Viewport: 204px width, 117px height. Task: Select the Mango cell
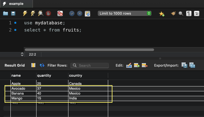tap(23, 98)
